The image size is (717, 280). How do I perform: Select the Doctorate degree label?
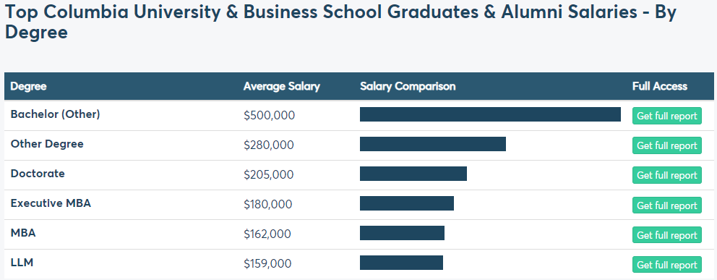pyautogui.click(x=38, y=174)
